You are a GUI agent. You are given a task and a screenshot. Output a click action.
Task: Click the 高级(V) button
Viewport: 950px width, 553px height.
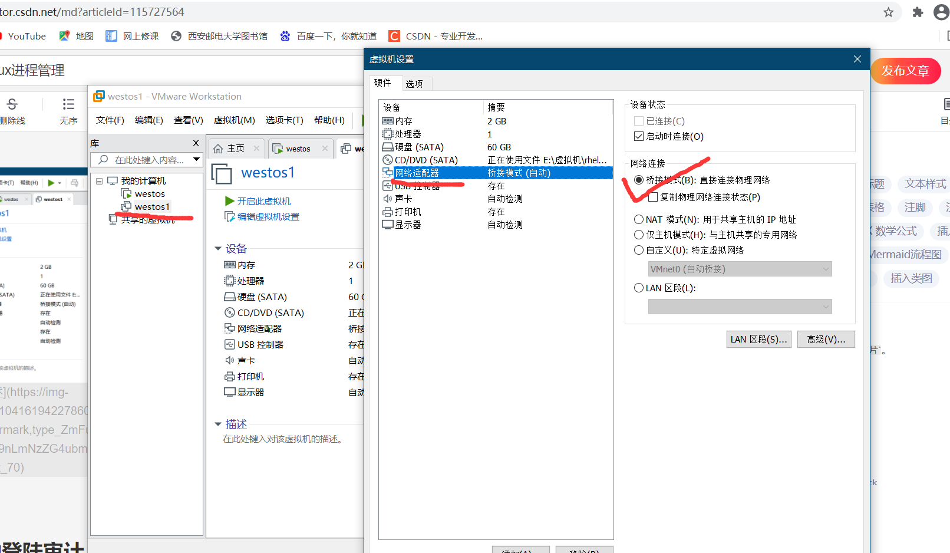point(825,339)
